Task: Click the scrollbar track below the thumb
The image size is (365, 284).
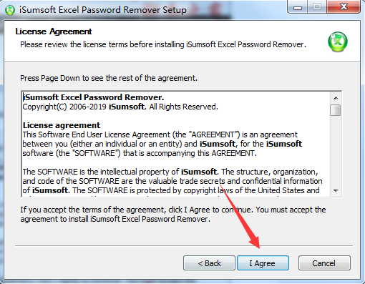Action: 336,151
